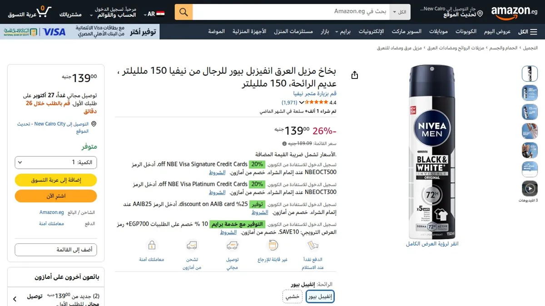Open عروض اليوم in navigation bar

pos(497,32)
